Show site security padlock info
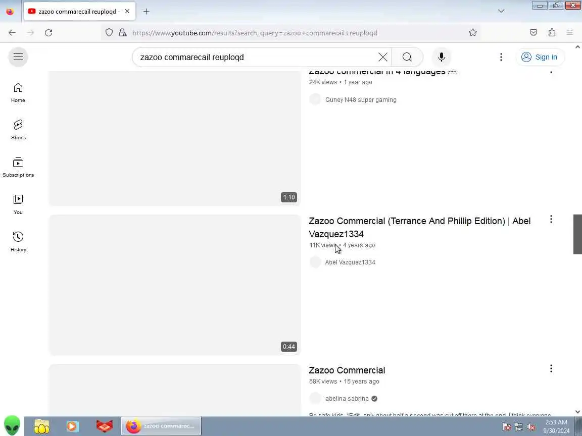Image resolution: width=582 pixels, height=436 pixels. tap(122, 33)
